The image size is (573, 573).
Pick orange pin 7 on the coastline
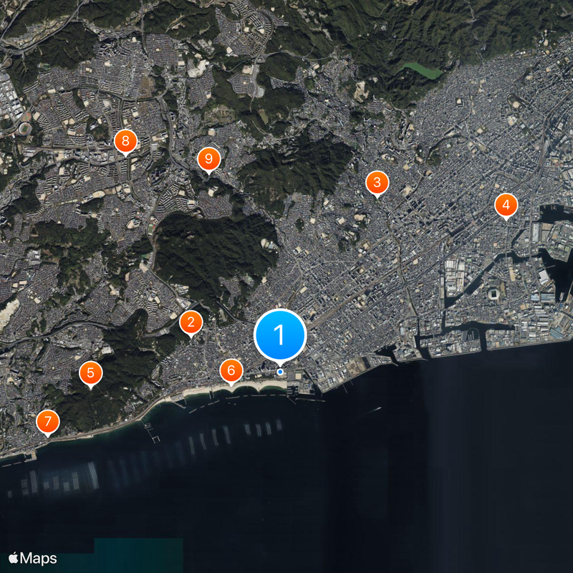(x=47, y=421)
